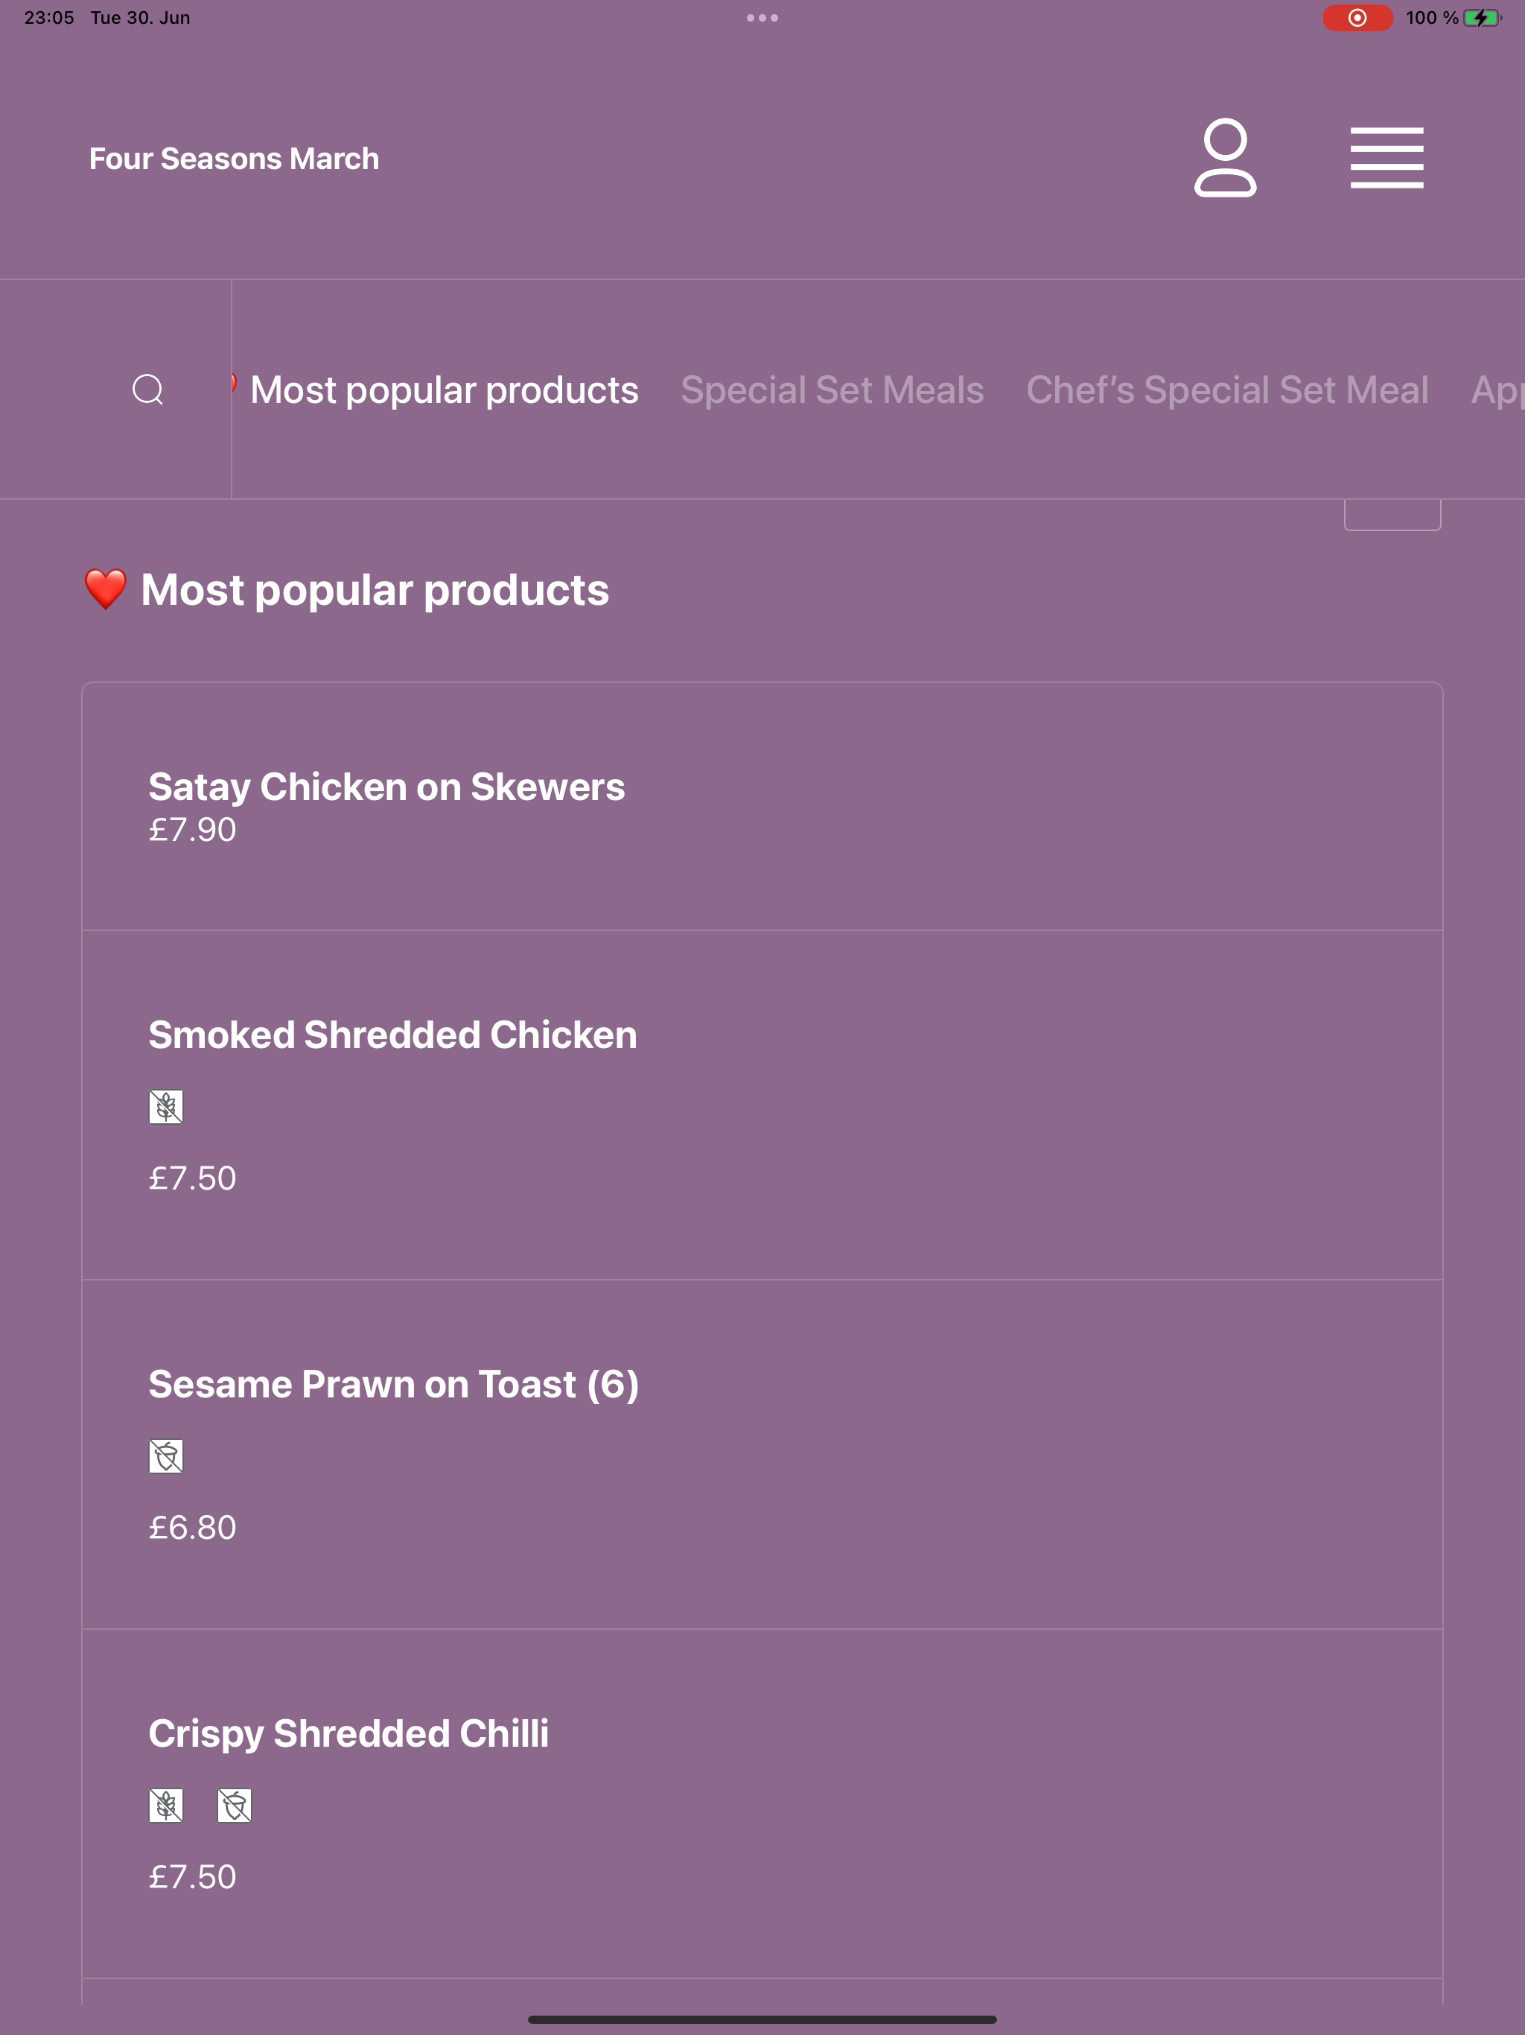Switch to Special Set Meals tab
The height and width of the screenshot is (2035, 1525).
point(832,390)
